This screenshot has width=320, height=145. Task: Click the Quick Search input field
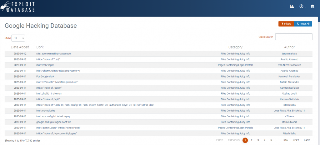[294, 37]
